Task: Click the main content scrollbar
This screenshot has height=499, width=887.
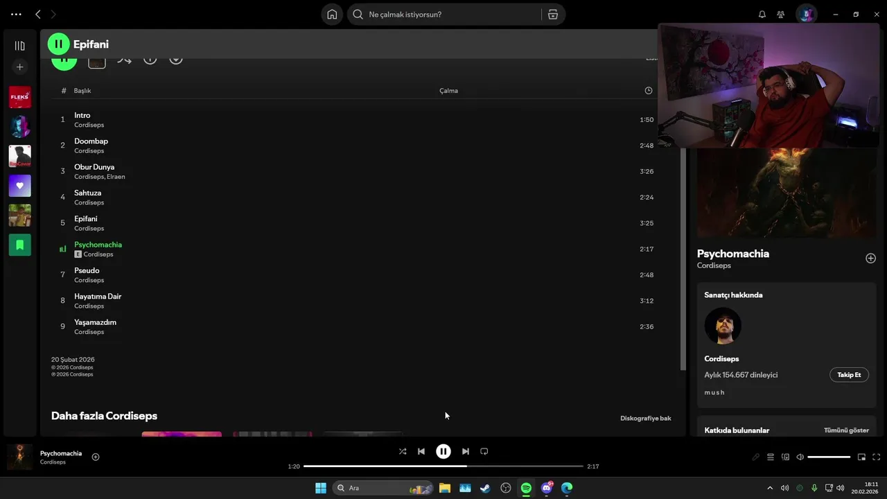Action: (683, 259)
